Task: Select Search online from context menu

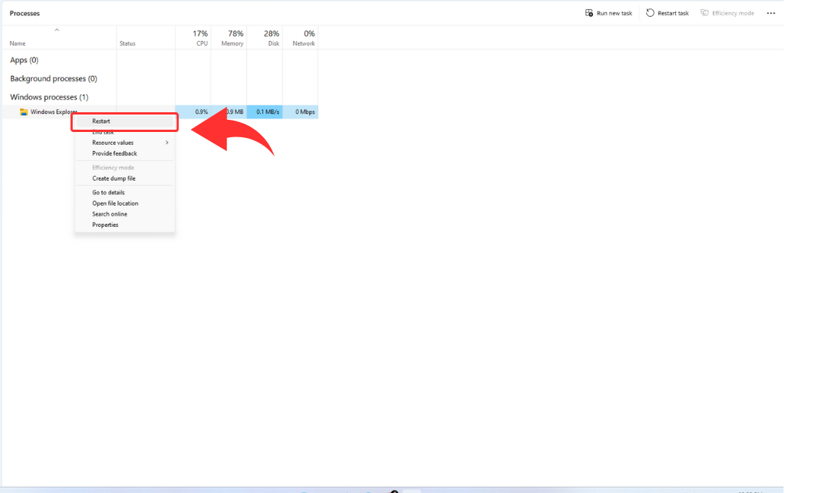Action: point(110,214)
